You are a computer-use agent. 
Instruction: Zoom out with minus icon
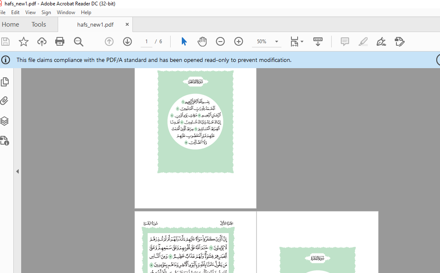click(x=220, y=42)
